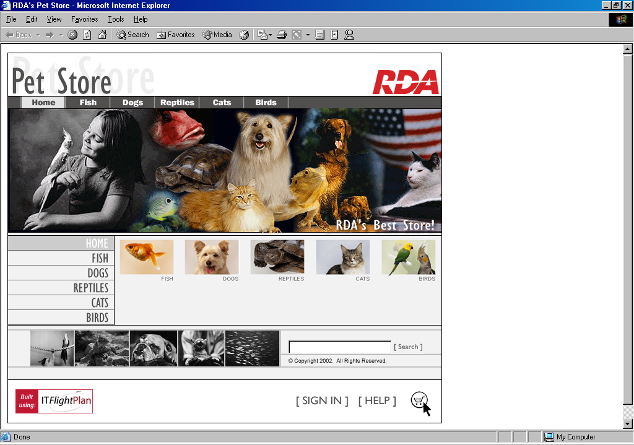Image resolution: width=634 pixels, height=445 pixels.
Task: Click the Print icon
Action: coord(282,35)
